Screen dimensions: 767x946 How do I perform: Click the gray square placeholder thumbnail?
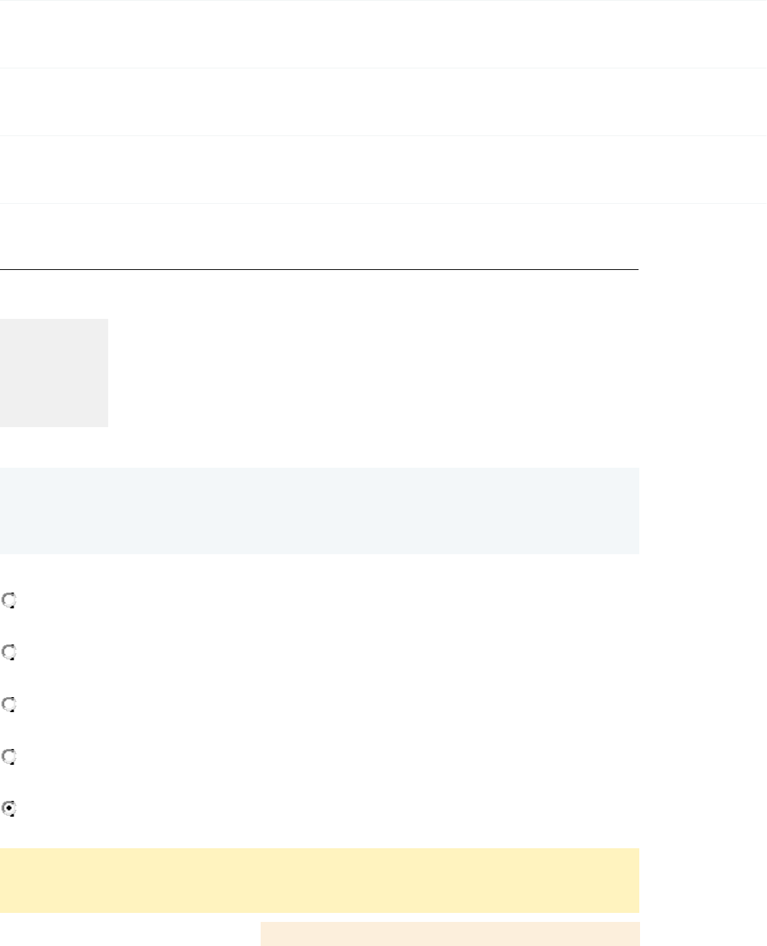pos(54,373)
